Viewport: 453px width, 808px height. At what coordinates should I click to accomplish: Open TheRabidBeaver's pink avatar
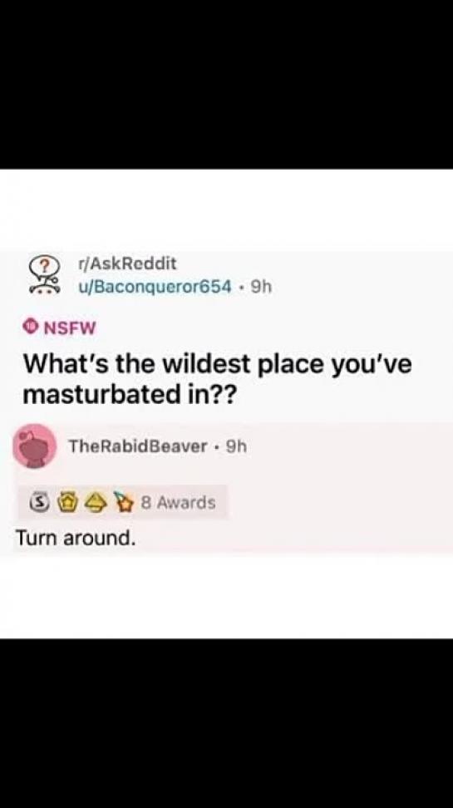35,446
